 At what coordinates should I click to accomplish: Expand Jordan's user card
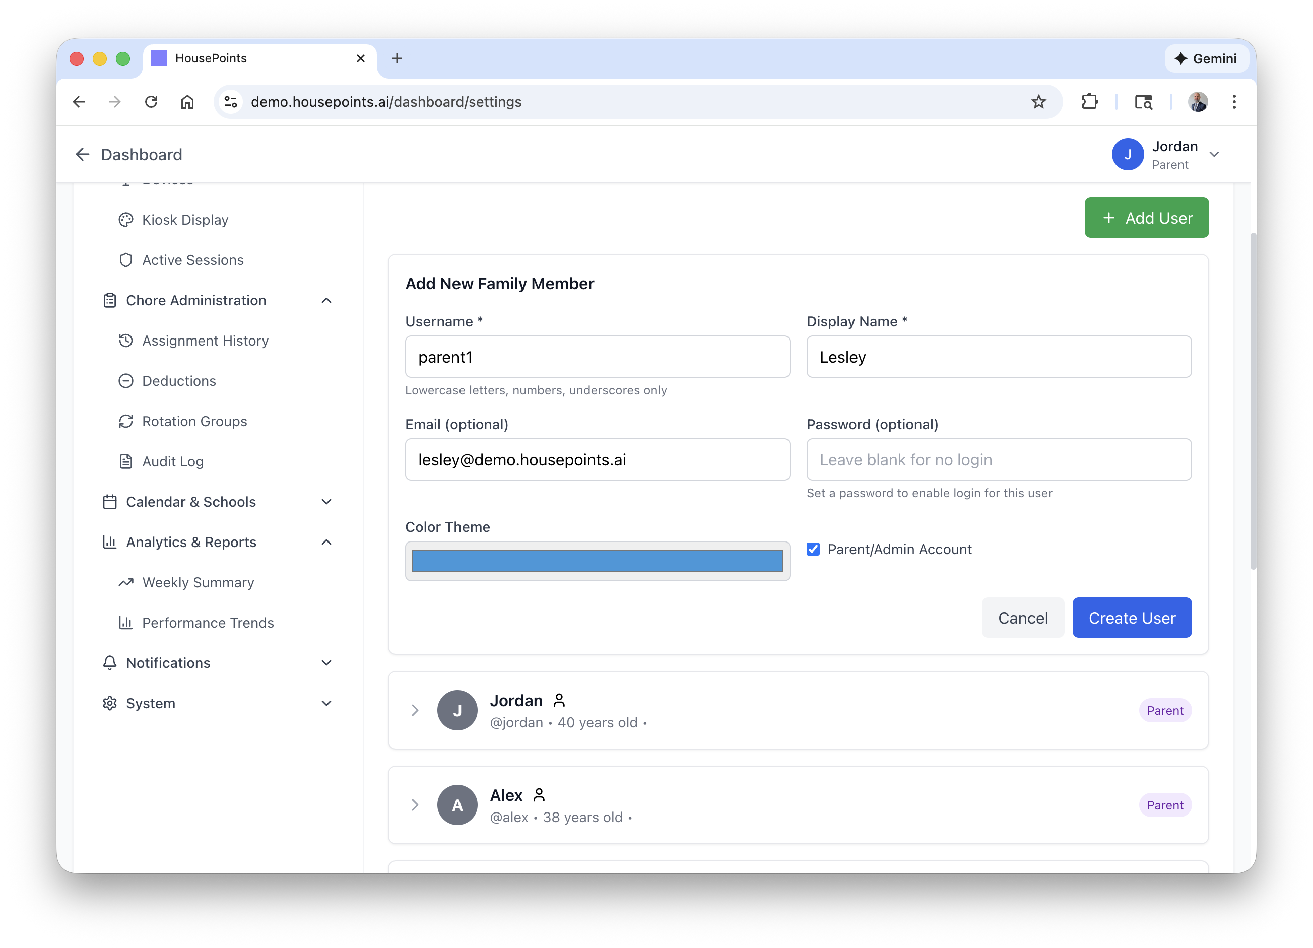pyautogui.click(x=415, y=711)
